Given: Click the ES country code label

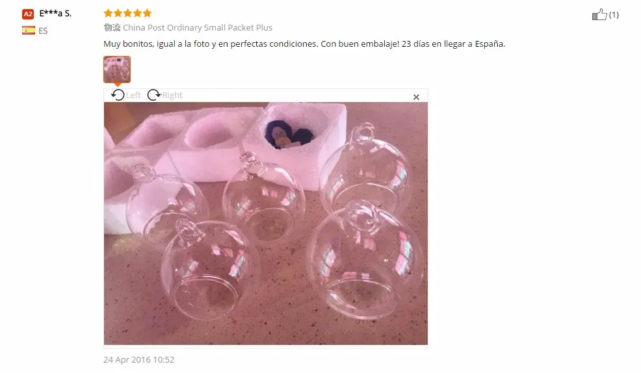Looking at the screenshot, I should click(43, 31).
